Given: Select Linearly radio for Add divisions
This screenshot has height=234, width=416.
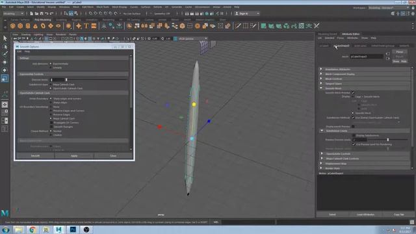Looking at the screenshot, I should [51, 68].
